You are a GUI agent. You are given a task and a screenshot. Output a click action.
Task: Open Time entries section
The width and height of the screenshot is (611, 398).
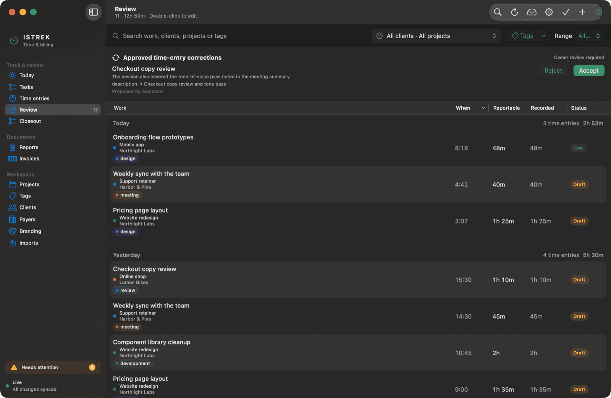click(x=53, y=99)
